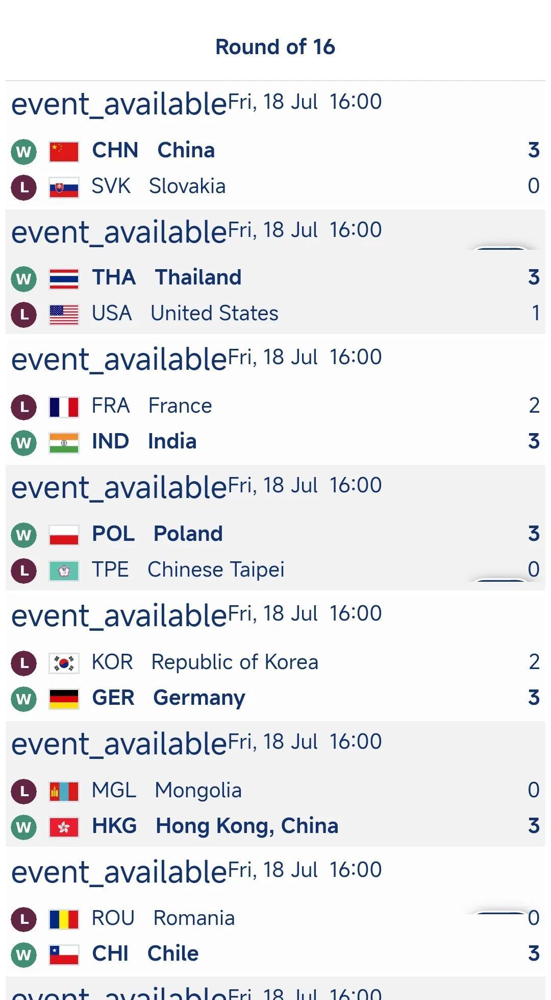Click the Slovakia flag icon
551x1000 pixels.
point(64,187)
